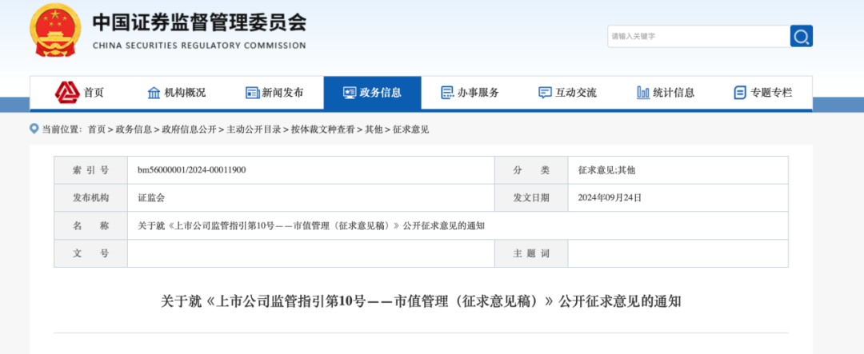
Task: Click the chat bubble icon beside 互动交流
Action: tap(545, 93)
